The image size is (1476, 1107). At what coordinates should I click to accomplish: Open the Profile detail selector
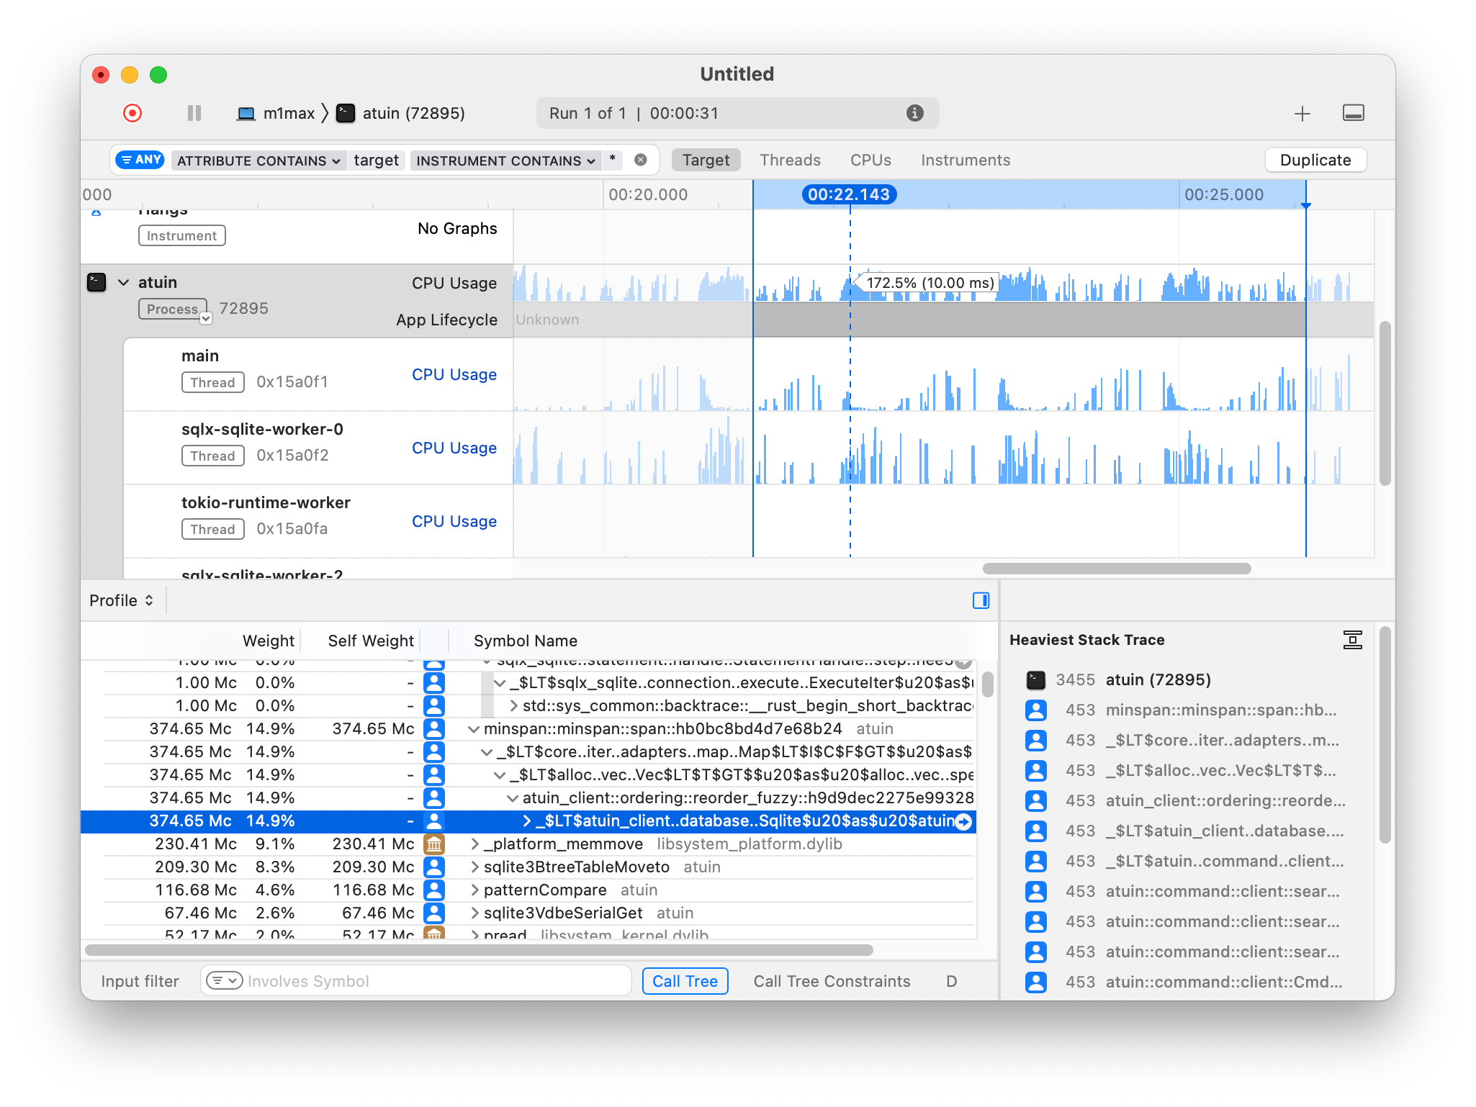point(121,600)
